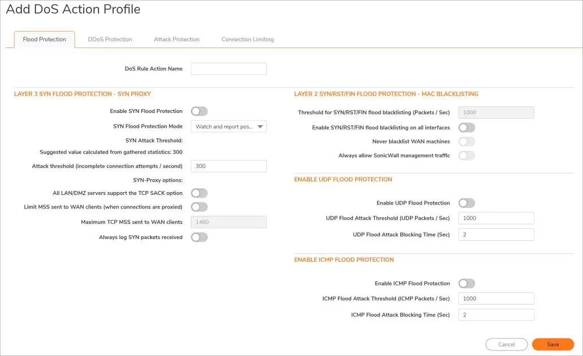
Task: Toggle Always allow SonicWall management traffic
Action: 467,155
